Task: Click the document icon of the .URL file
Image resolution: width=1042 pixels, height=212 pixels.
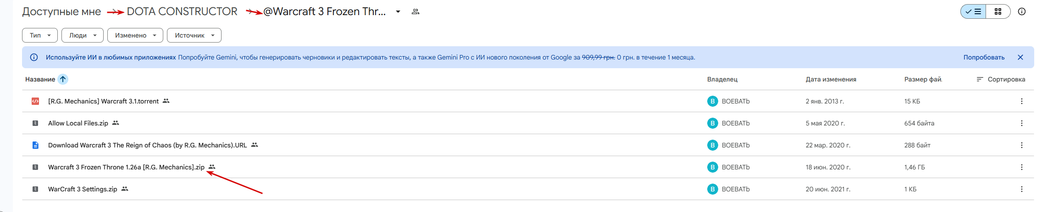Action: [35, 145]
